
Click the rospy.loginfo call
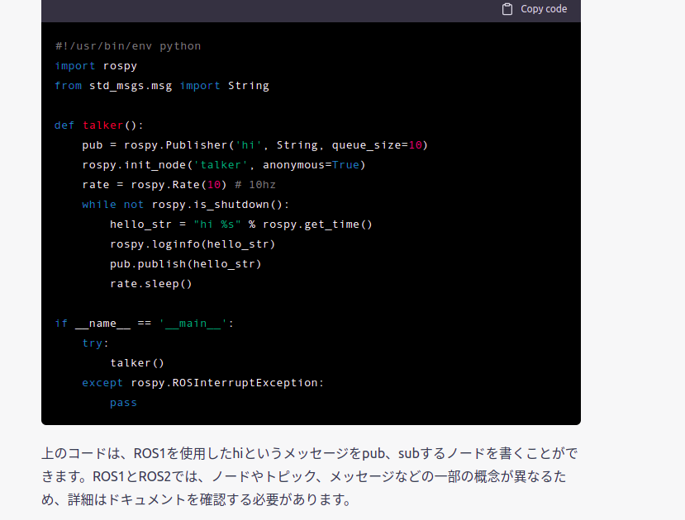192,243
